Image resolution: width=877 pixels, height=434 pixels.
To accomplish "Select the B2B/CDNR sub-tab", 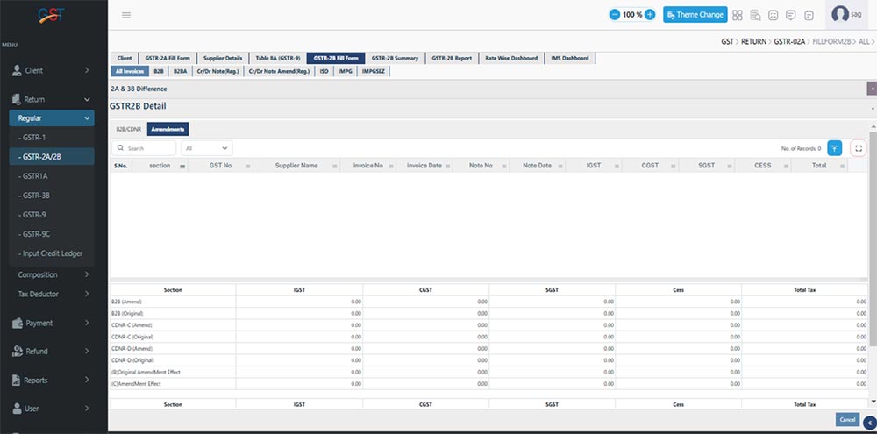I will point(128,129).
